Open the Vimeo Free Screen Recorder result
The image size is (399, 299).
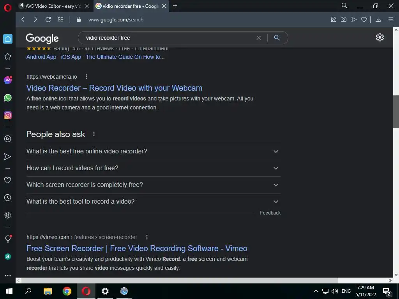[x=137, y=248]
